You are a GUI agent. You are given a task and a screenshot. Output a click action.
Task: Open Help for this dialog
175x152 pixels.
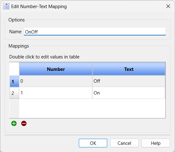coord(156,143)
